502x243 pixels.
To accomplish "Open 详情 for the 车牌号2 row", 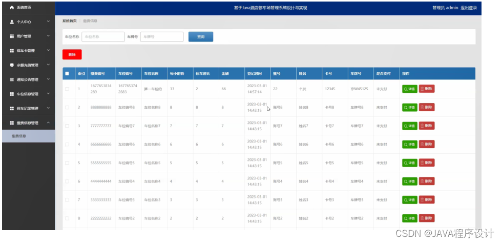I will 410,218.
